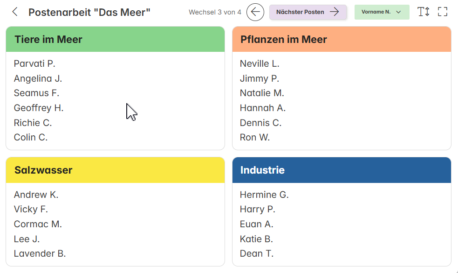The width and height of the screenshot is (458, 273).
Task: Click the arrow inside Nächster Posten button
Action: click(x=334, y=12)
